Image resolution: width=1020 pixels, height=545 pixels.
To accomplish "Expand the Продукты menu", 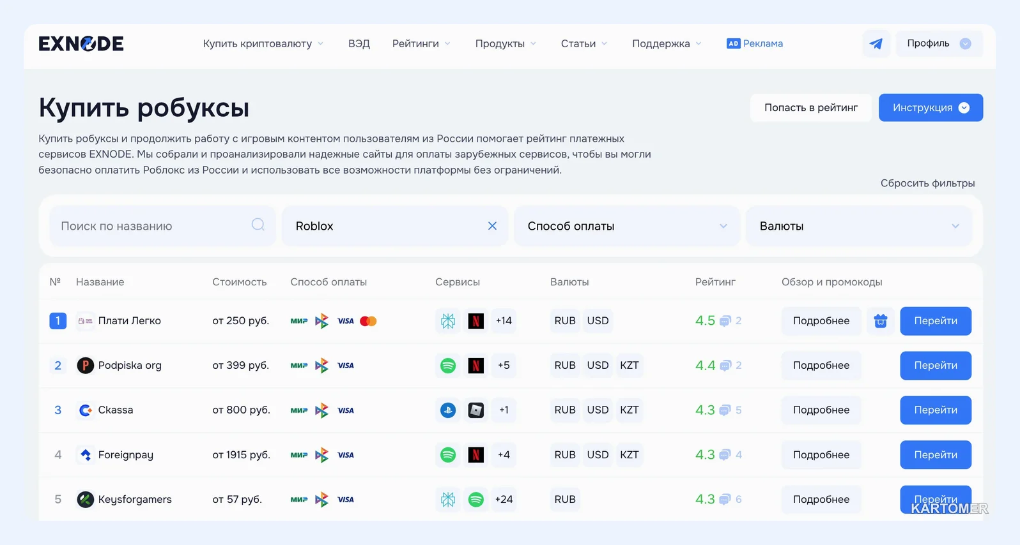I will click(x=506, y=43).
